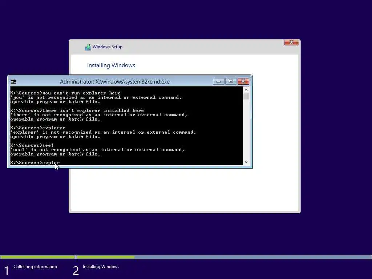This screenshot has width=372, height=279.
Task: Click the 'X:\Sources>explor' prompt line
Action: pos(35,162)
